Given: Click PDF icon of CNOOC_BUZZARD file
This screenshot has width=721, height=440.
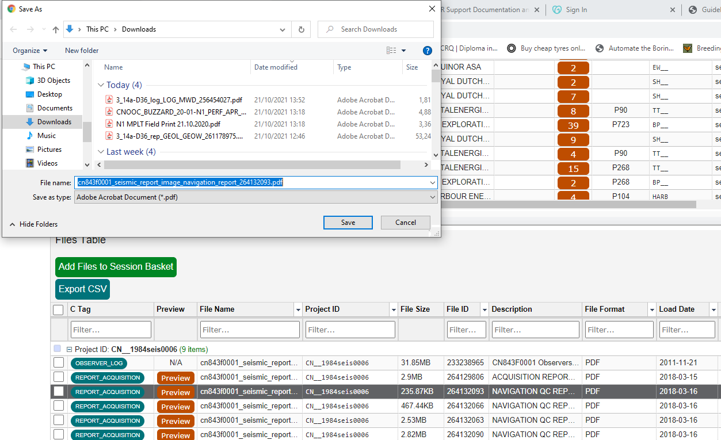Looking at the screenshot, I should 109,112.
